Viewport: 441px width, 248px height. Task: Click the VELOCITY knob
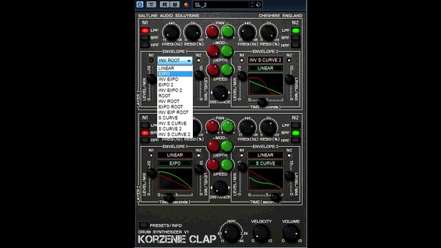point(261,233)
